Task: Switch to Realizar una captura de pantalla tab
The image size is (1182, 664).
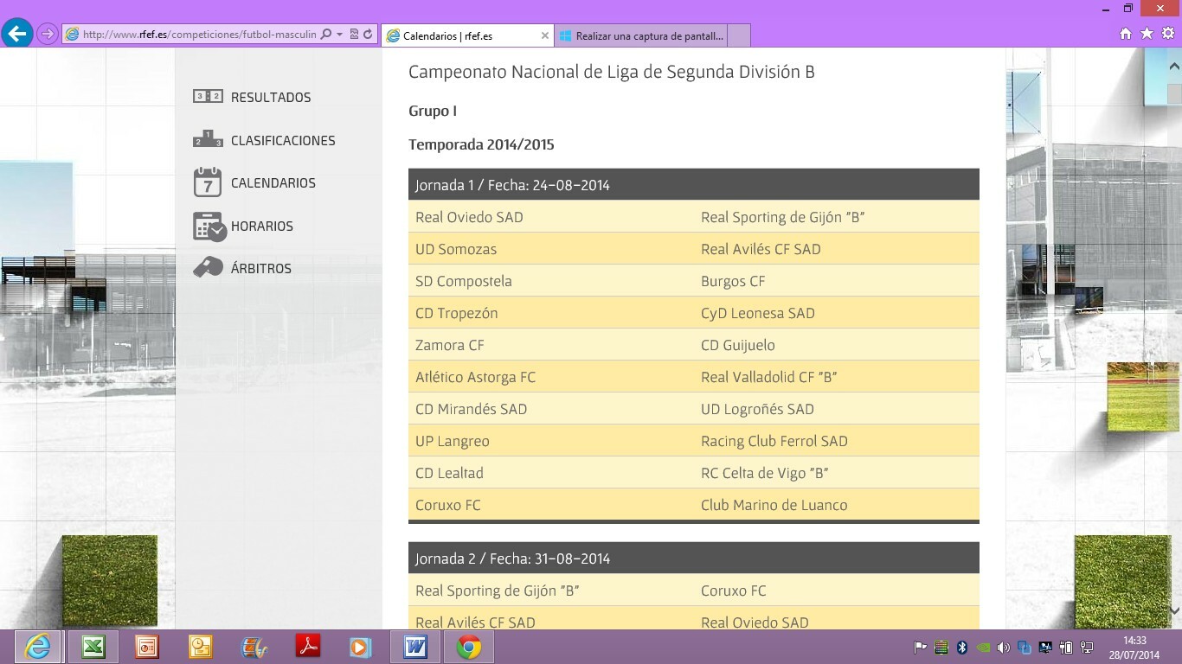Action: (x=640, y=35)
